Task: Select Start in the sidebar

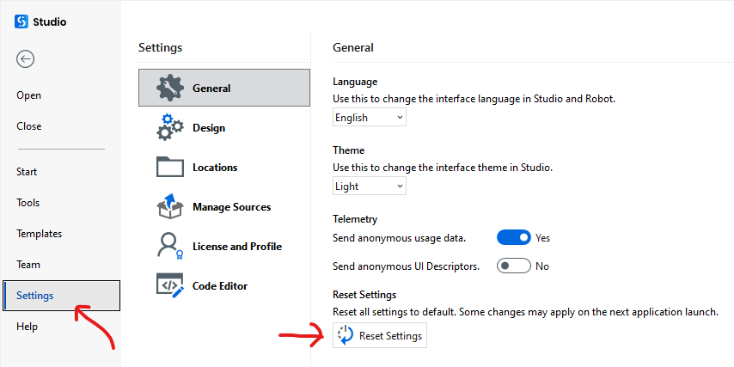Action: pyautogui.click(x=27, y=172)
